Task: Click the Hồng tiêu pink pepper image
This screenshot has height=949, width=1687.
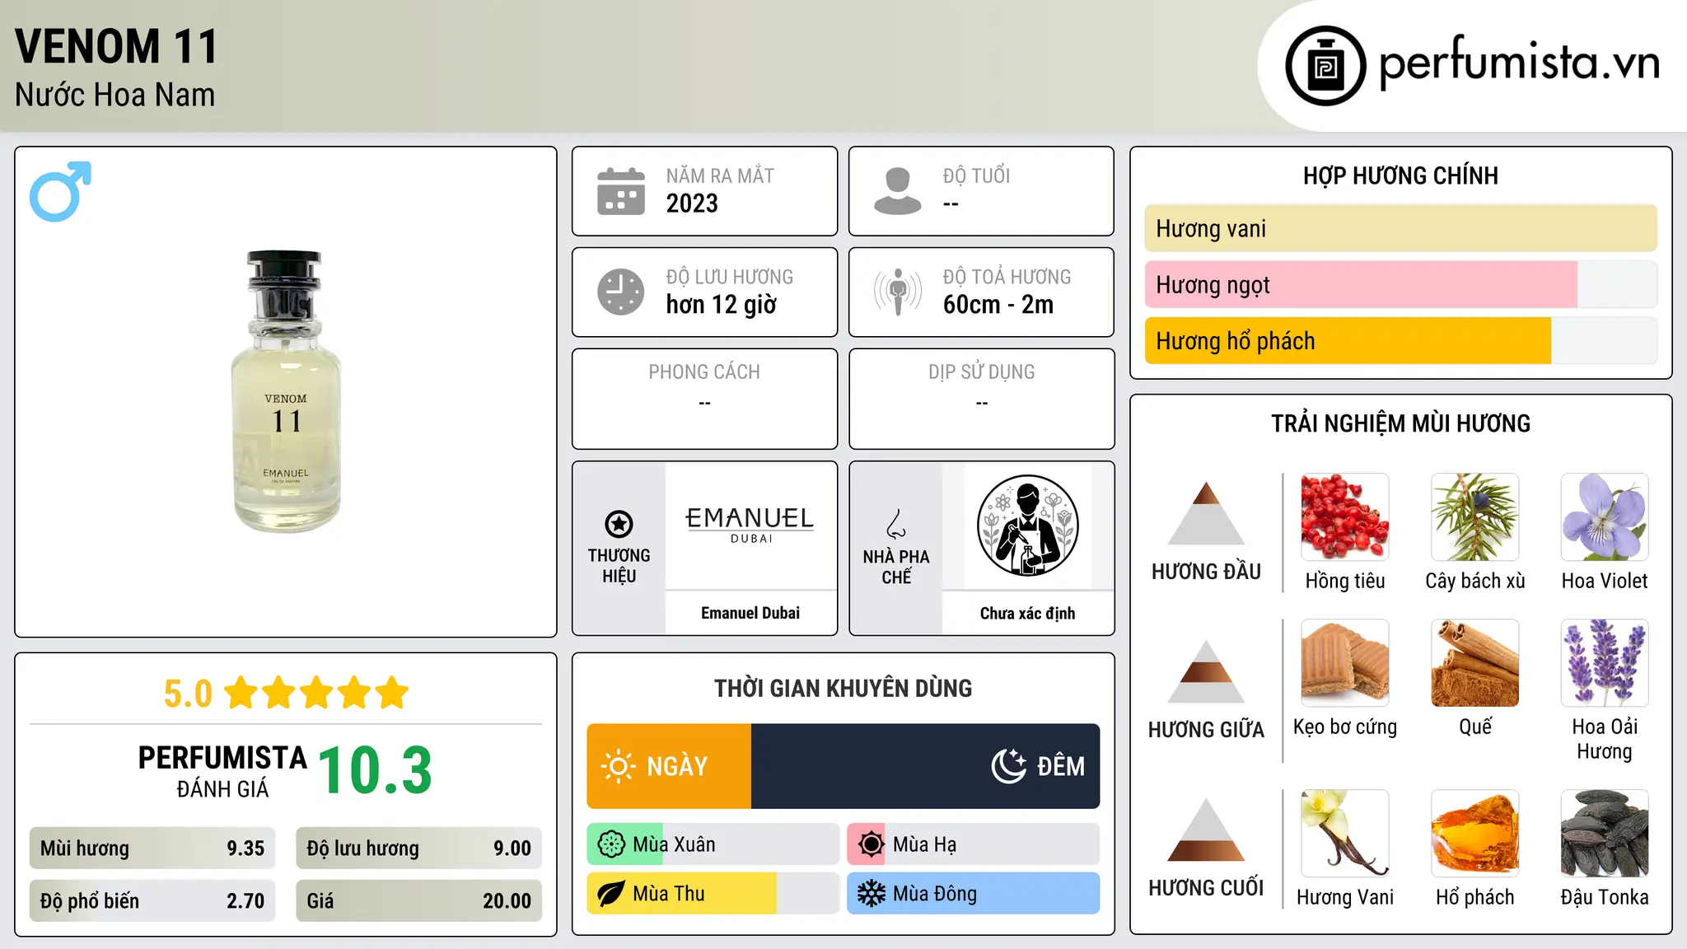Action: tap(1345, 517)
